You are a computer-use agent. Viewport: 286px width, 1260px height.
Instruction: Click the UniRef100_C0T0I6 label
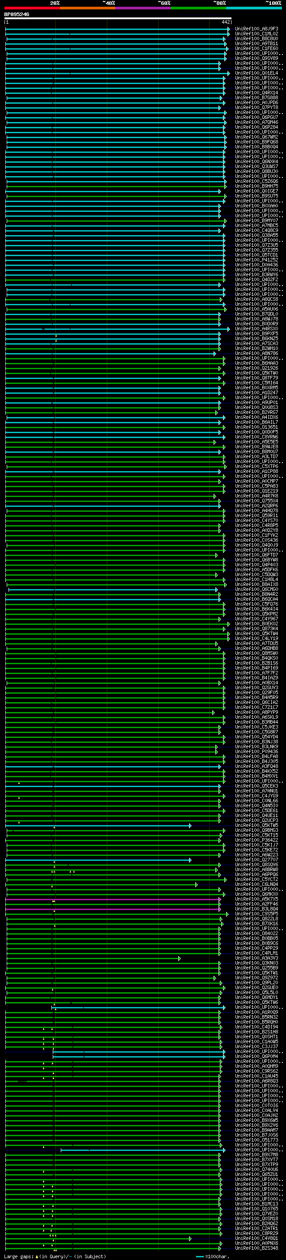(257, 1105)
